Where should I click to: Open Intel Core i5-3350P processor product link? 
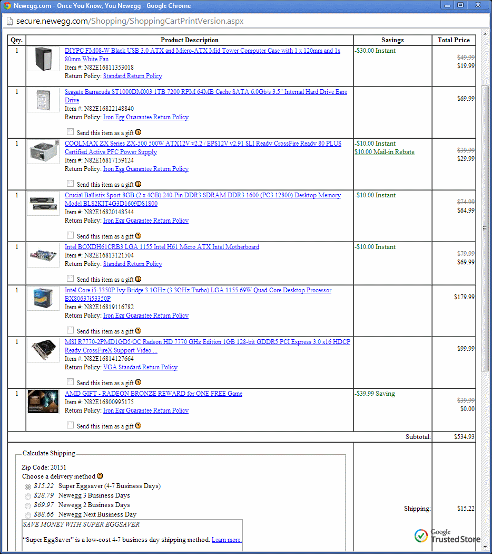(198, 294)
